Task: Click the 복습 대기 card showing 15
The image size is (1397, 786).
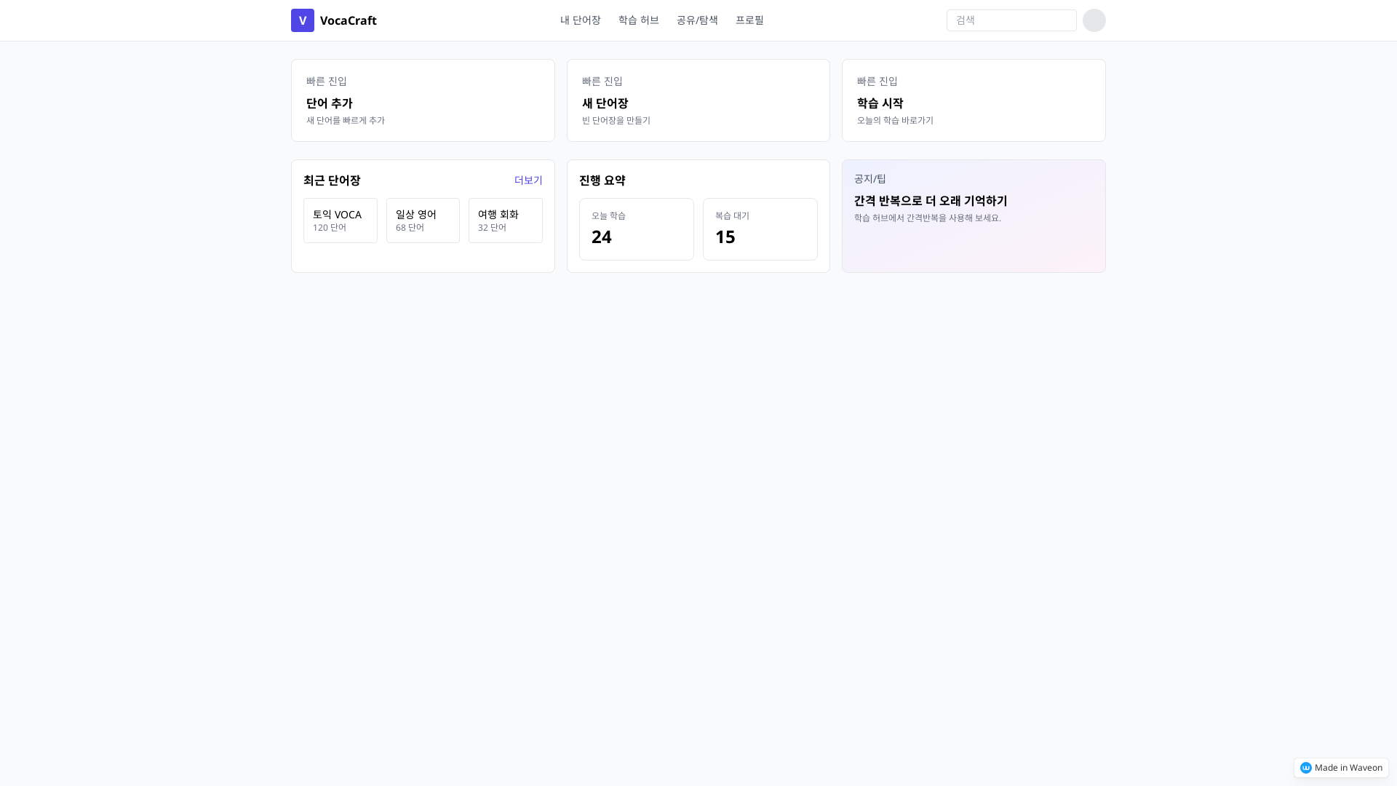Action: (x=760, y=229)
